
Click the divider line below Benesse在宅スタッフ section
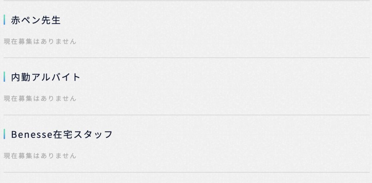coord(186,172)
